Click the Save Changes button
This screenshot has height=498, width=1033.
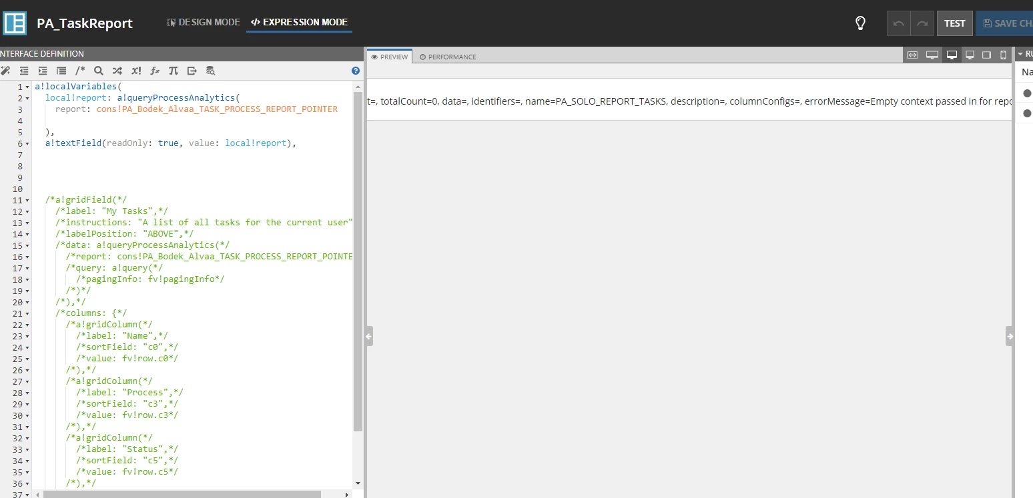1004,23
